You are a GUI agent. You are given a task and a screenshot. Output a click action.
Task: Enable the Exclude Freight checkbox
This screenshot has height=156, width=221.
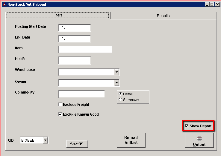pyautogui.click(x=60, y=105)
